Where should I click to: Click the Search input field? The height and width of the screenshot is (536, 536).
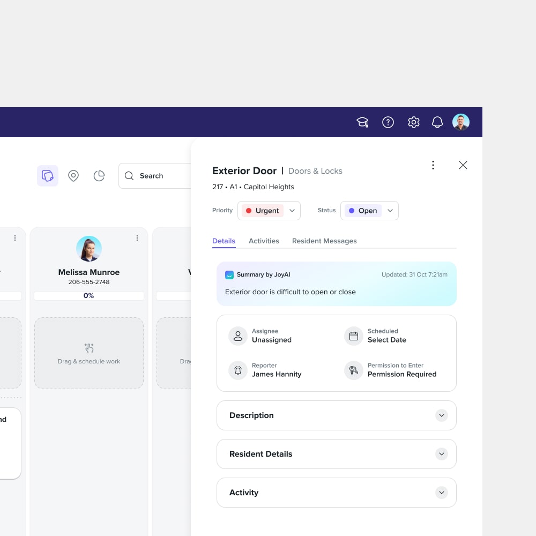click(155, 176)
